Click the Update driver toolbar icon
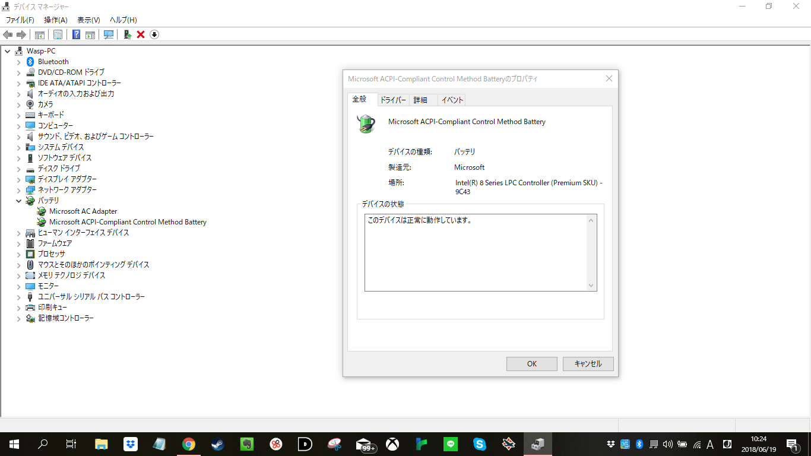The height and width of the screenshot is (456, 811). pyautogui.click(x=128, y=34)
